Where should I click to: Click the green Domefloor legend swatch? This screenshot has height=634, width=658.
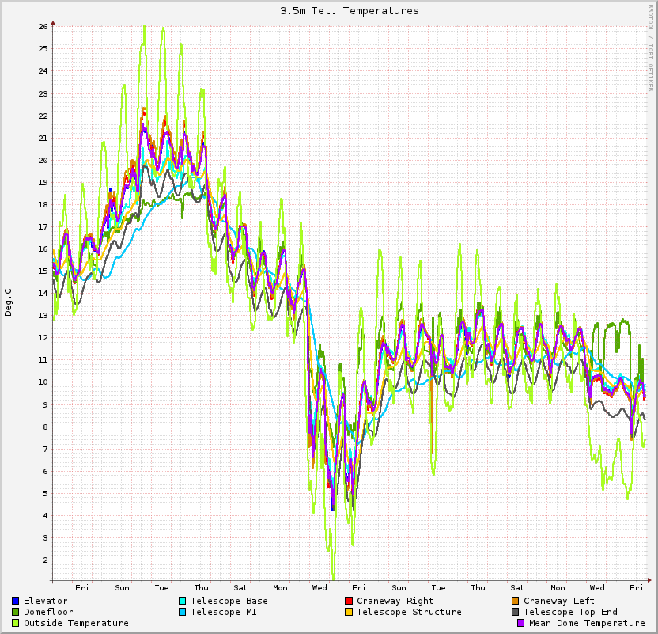point(15,612)
